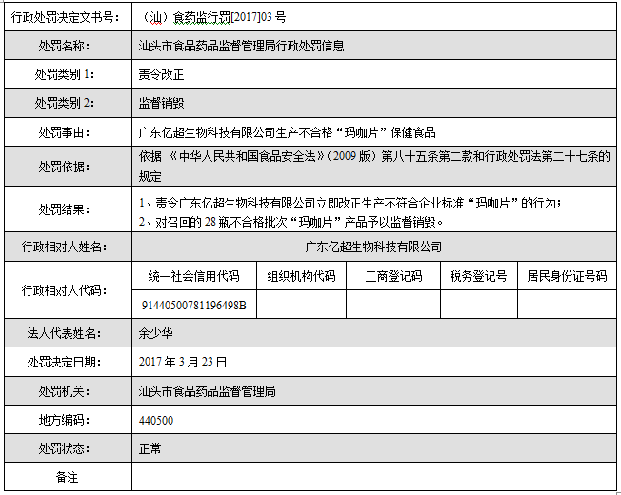Viewport: 621px width, 495px height.
Task: Select the decision date 2017年3月23日
Action: (x=184, y=362)
